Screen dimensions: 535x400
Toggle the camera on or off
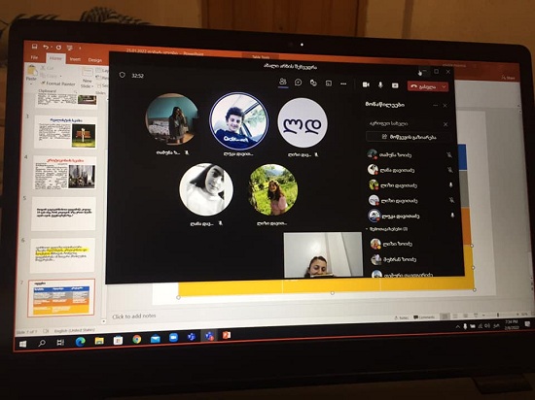point(366,84)
